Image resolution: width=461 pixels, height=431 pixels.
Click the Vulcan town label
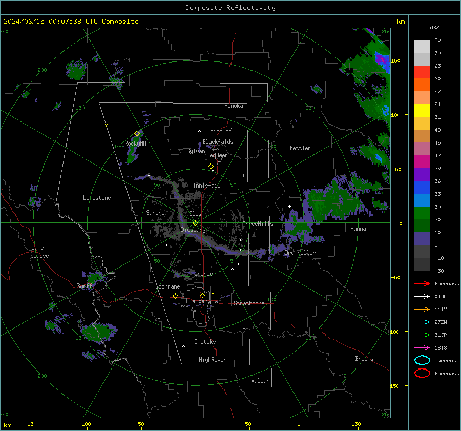[260, 381]
